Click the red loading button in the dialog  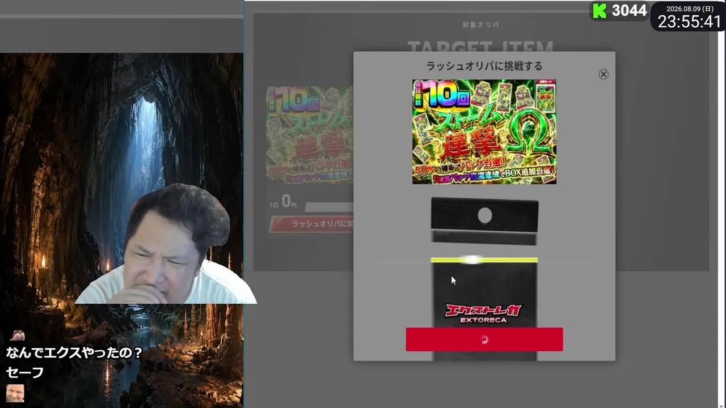[484, 339]
